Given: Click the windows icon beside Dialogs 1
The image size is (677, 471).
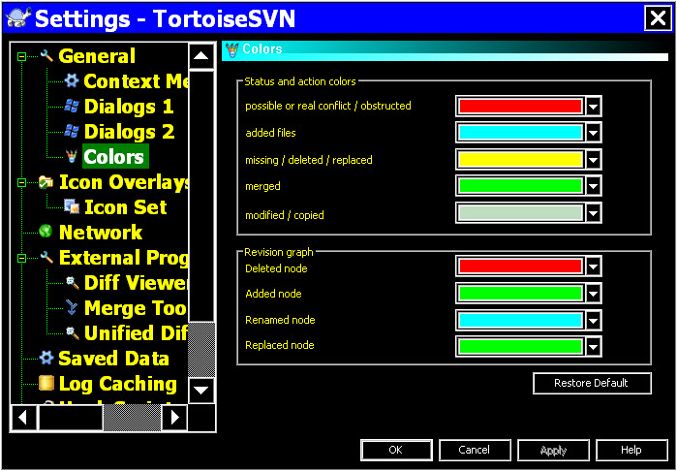Looking at the screenshot, I should pyautogui.click(x=72, y=106).
